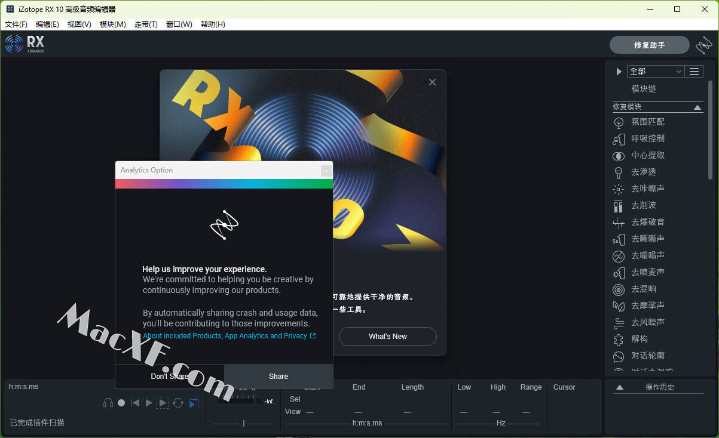This screenshot has width=719, height=438.
Task: Click the Low frequency value field
Action: pos(464,412)
